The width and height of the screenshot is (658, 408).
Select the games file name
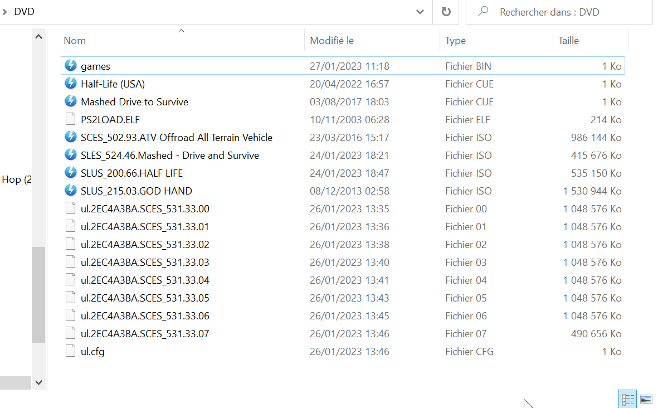[x=96, y=66]
